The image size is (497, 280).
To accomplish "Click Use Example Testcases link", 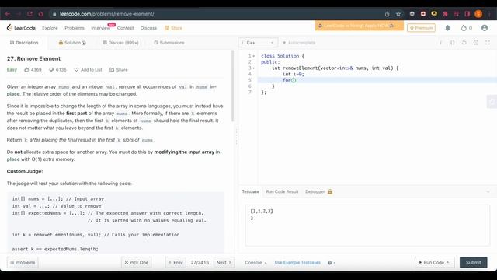I will coord(297,263).
